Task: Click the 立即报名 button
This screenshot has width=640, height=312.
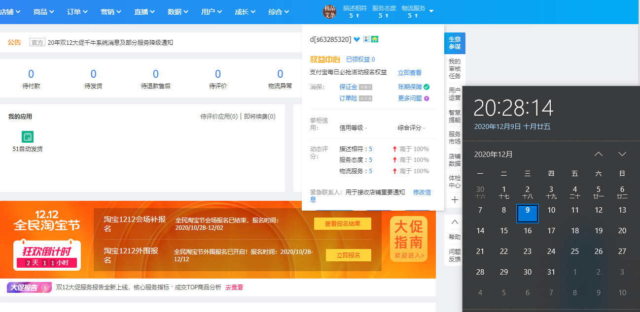Action: click(x=349, y=255)
